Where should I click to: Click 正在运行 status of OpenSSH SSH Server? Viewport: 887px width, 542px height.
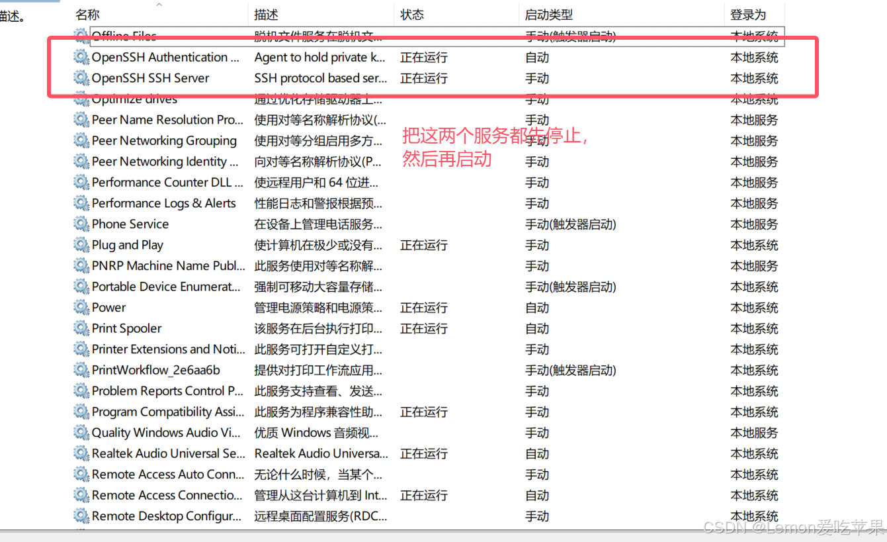[424, 78]
